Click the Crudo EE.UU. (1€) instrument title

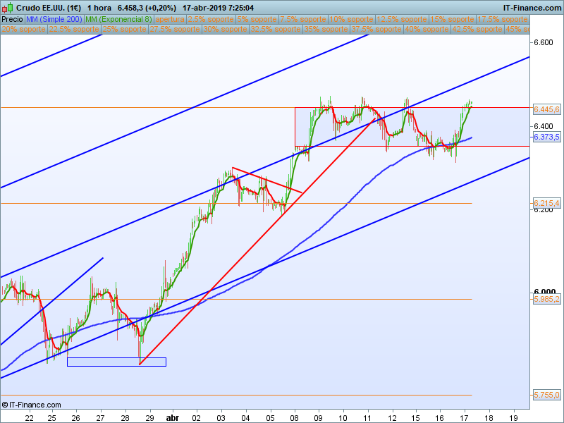click(x=49, y=8)
